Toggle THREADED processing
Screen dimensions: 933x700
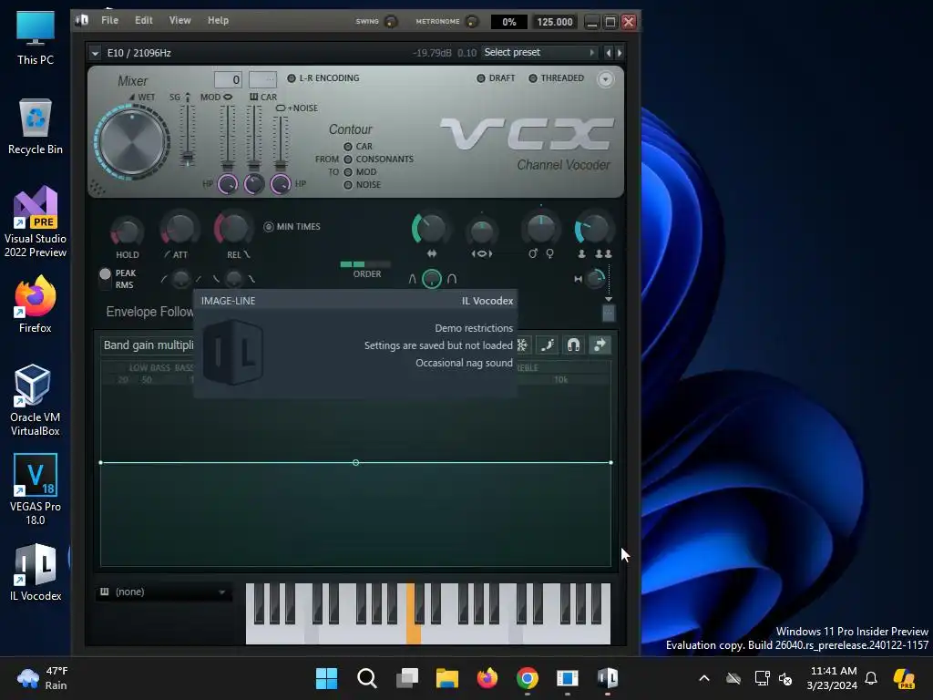pyautogui.click(x=557, y=78)
